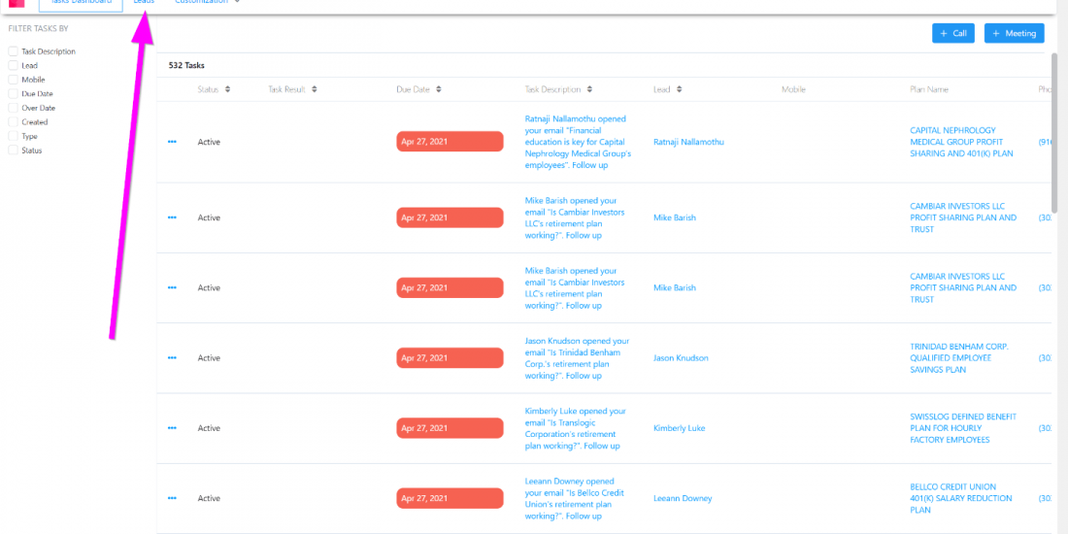Viewport: 1068px width, 534px height.
Task: Open three-dot menu for Jason Knudson task
Action: tap(172, 358)
